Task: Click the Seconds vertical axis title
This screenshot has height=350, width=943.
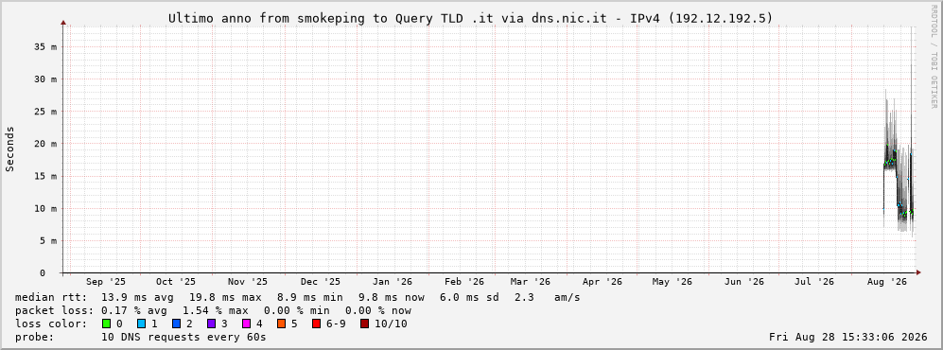Action: tap(9, 149)
